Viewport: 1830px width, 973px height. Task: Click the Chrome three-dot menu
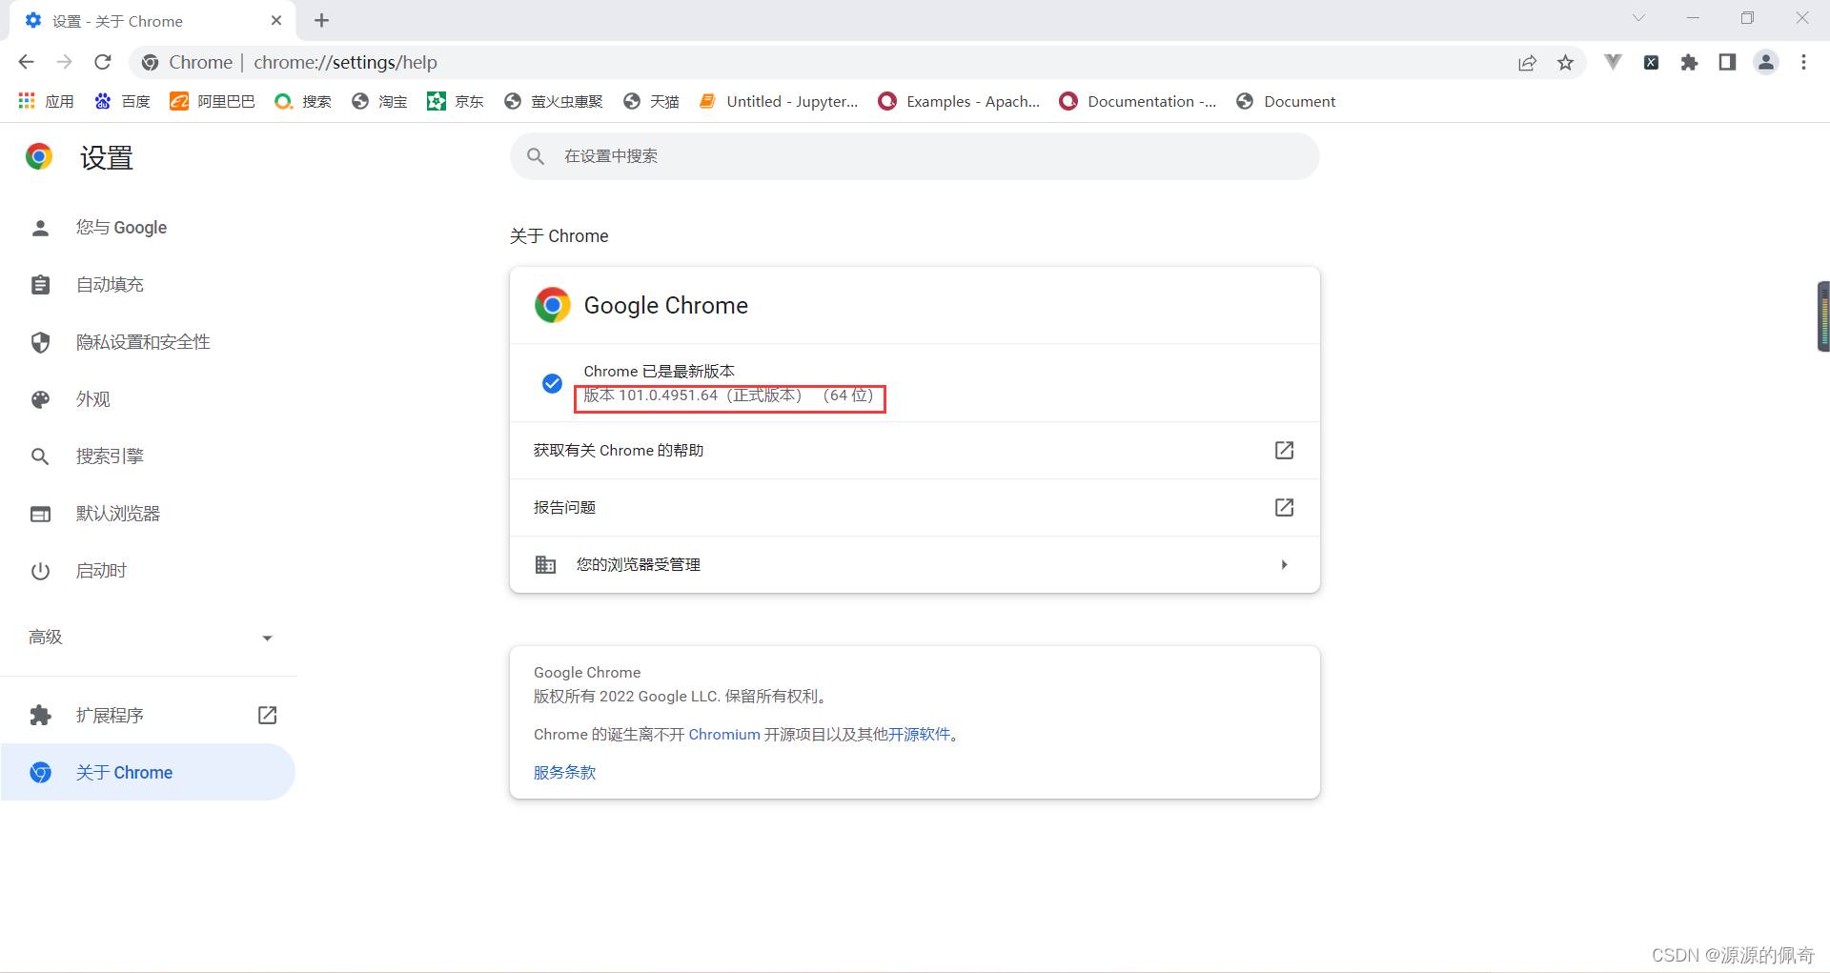tap(1803, 62)
